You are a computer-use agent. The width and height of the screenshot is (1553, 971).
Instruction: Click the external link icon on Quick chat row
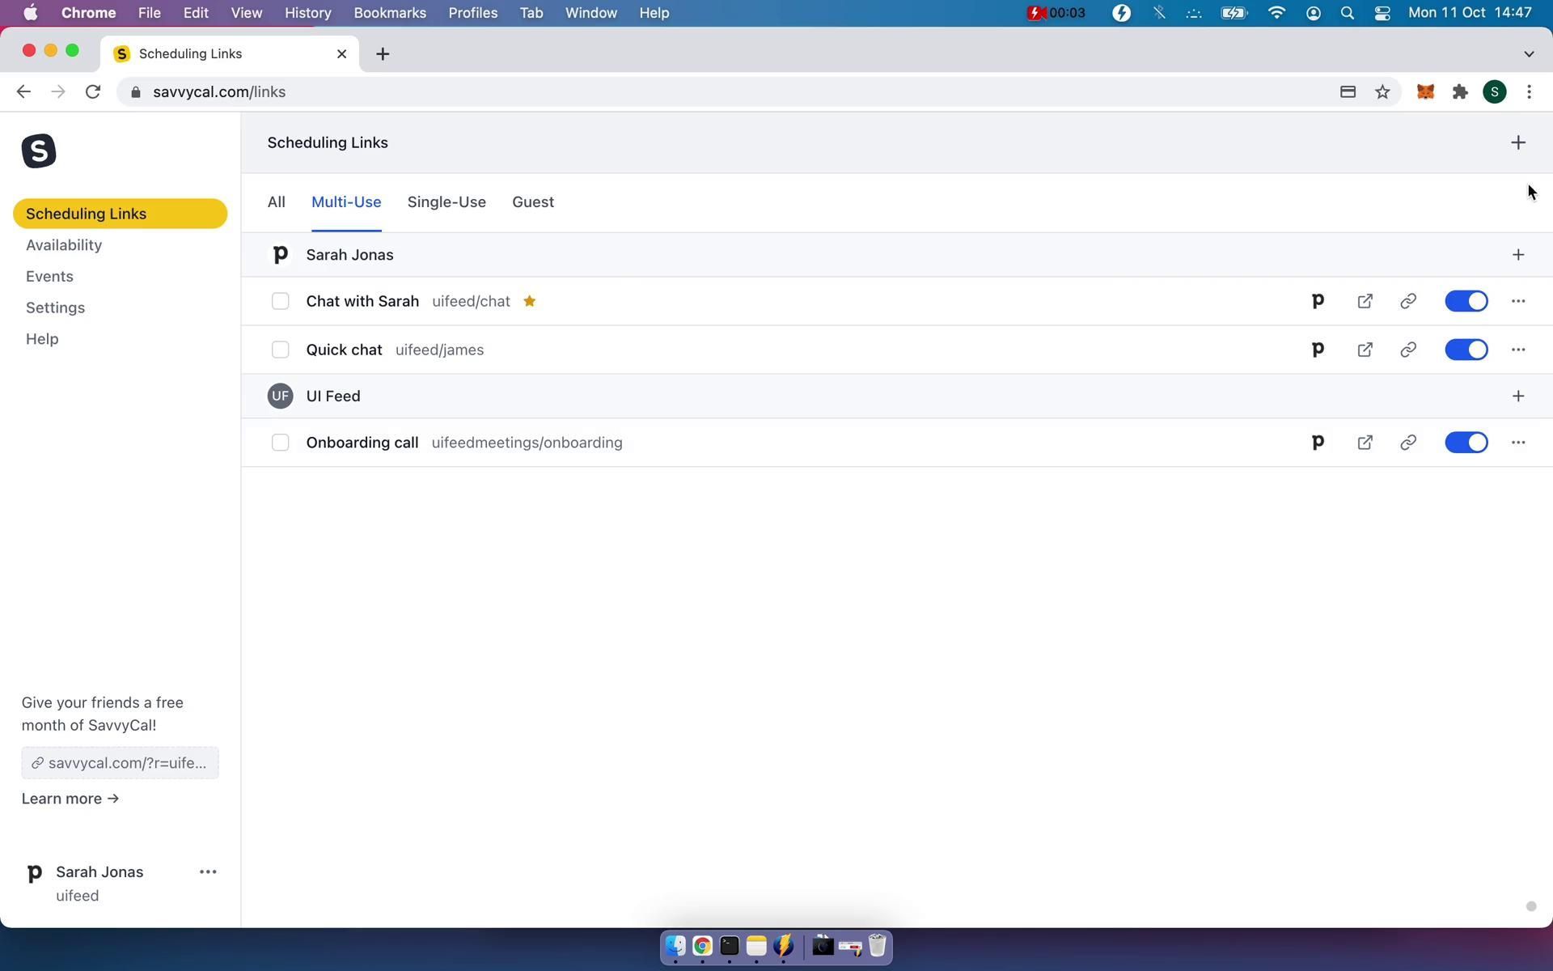(x=1365, y=350)
